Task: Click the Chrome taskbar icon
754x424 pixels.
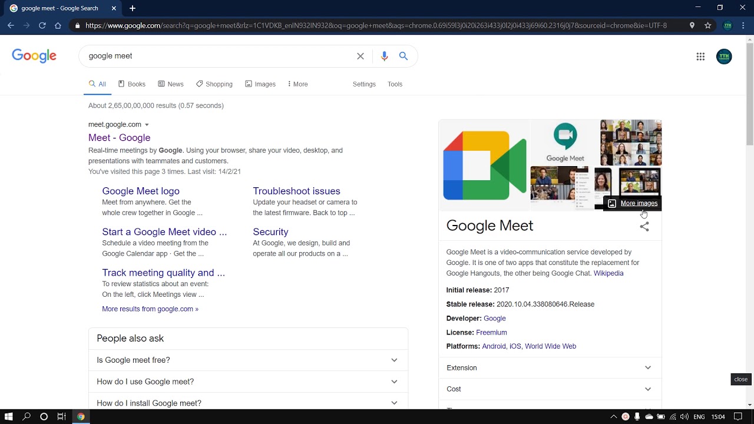Action: tap(81, 416)
